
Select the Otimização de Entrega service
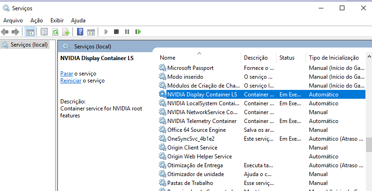click(x=262, y=165)
